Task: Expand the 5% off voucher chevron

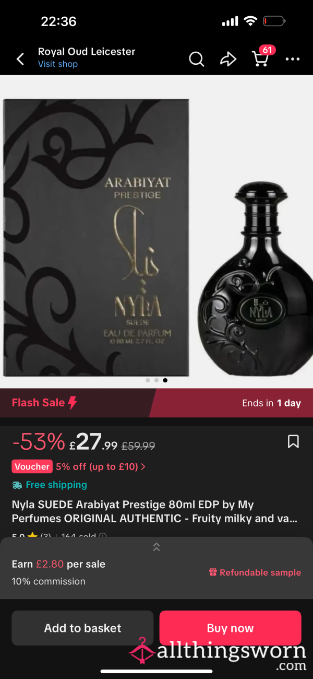Action: click(143, 466)
